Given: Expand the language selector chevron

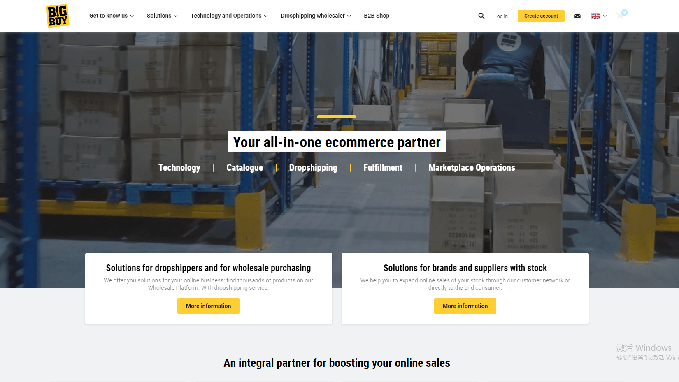Looking at the screenshot, I should click(x=605, y=16).
